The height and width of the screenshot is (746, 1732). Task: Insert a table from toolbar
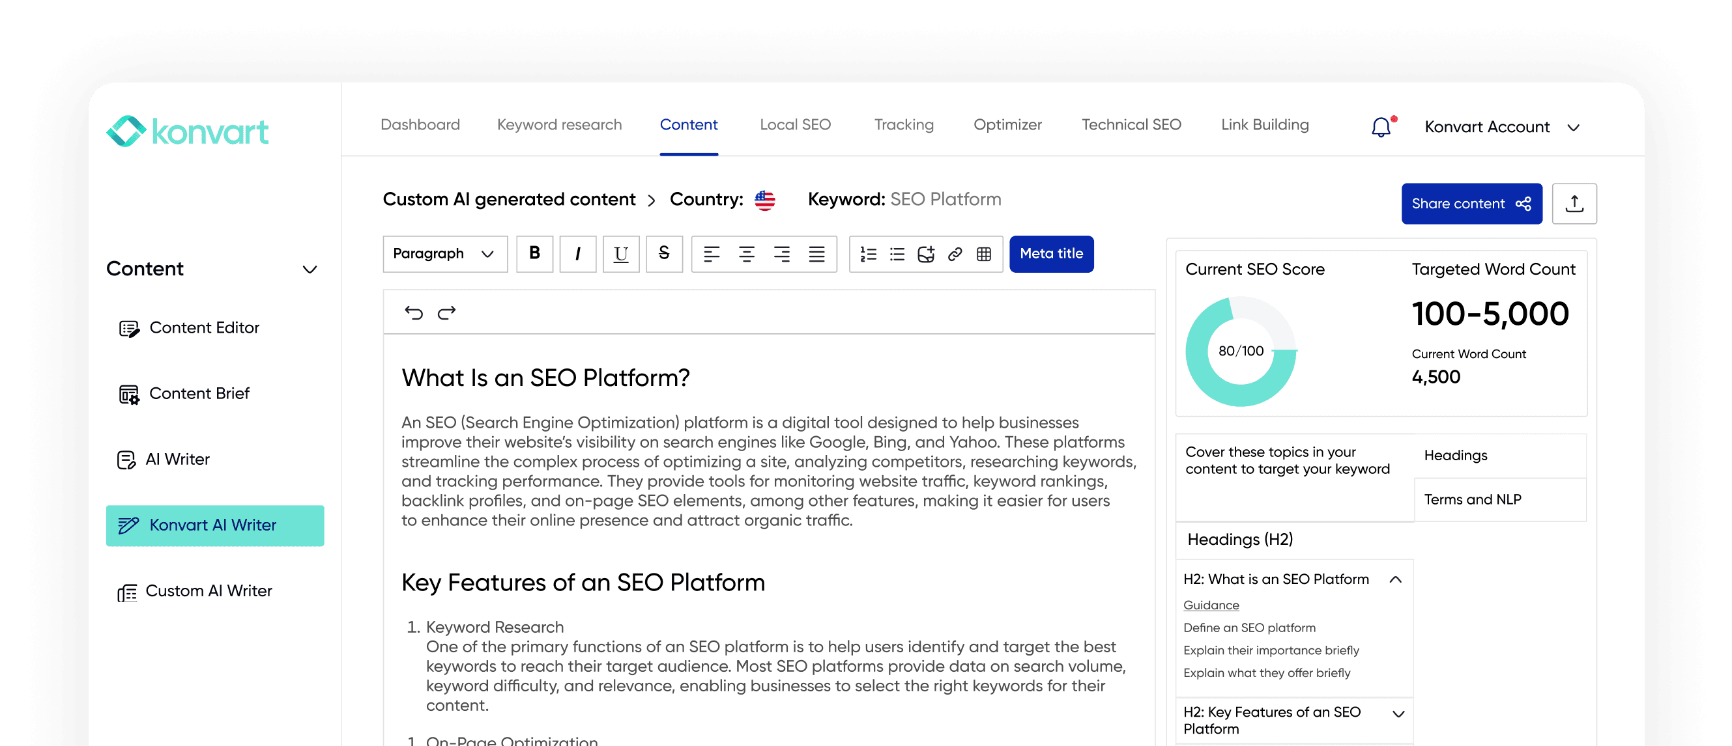point(984,254)
